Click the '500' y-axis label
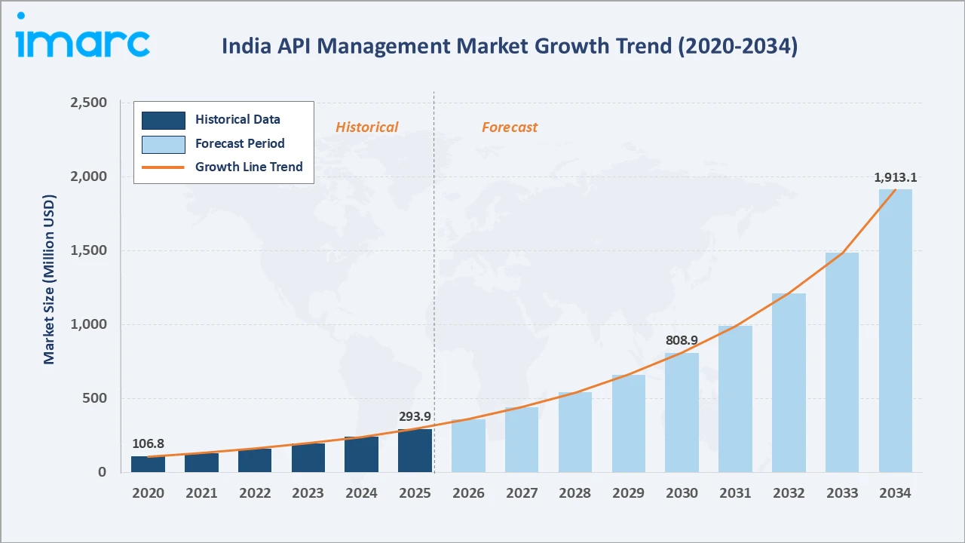Viewport: 965px width, 543px height. [x=94, y=398]
